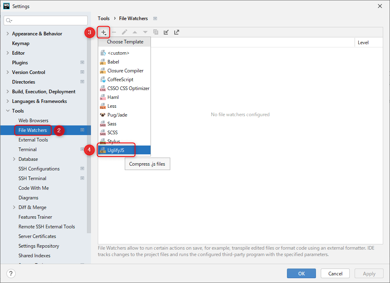Click the Import watchers icon
Viewport: 390px width, 283px height.
pyautogui.click(x=166, y=32)
